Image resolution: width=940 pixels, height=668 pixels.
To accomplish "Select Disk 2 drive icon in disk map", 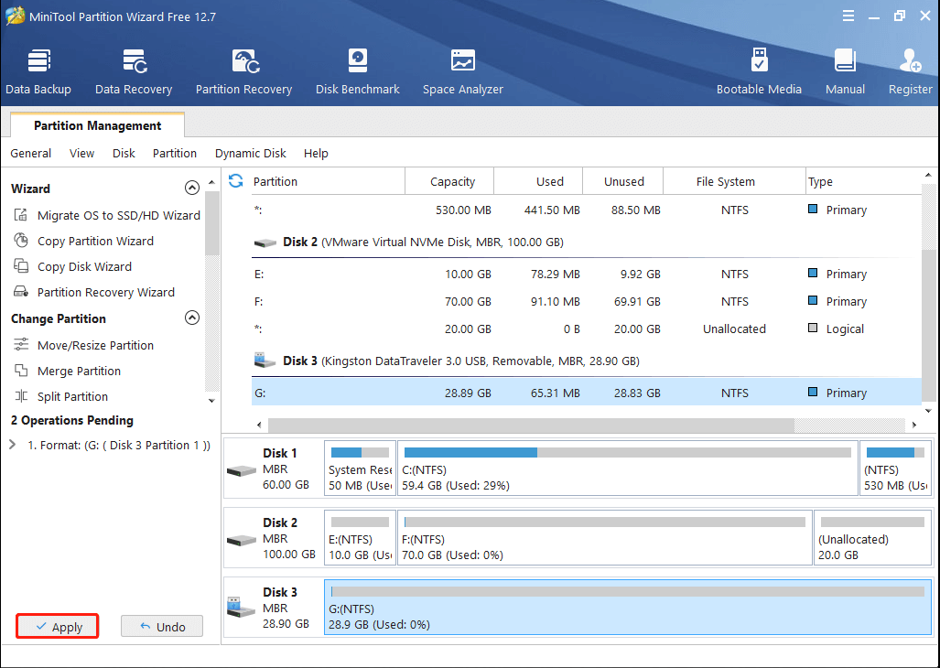I will (242, 541).
